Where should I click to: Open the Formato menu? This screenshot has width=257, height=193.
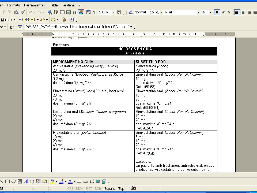(x=13, y=5)
